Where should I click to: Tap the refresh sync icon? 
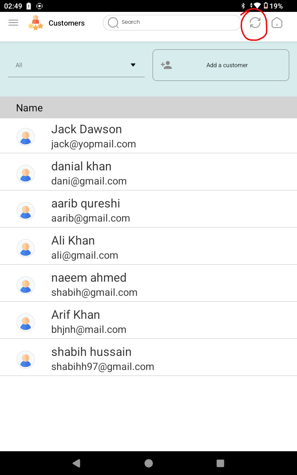255,23
